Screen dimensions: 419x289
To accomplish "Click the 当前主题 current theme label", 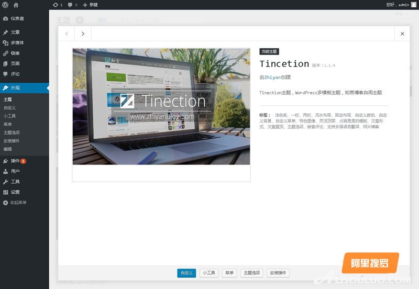I will pyautogui.click(x=269, y=51).
